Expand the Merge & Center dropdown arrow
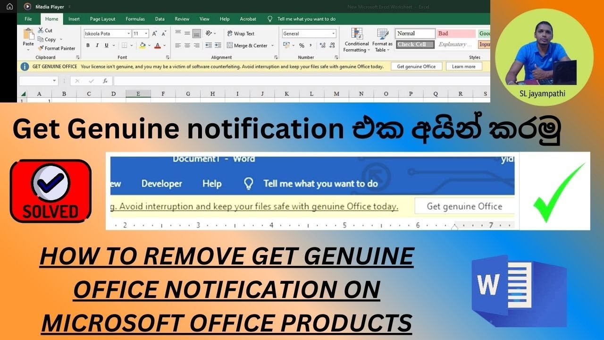 click(x=272, y=46)
